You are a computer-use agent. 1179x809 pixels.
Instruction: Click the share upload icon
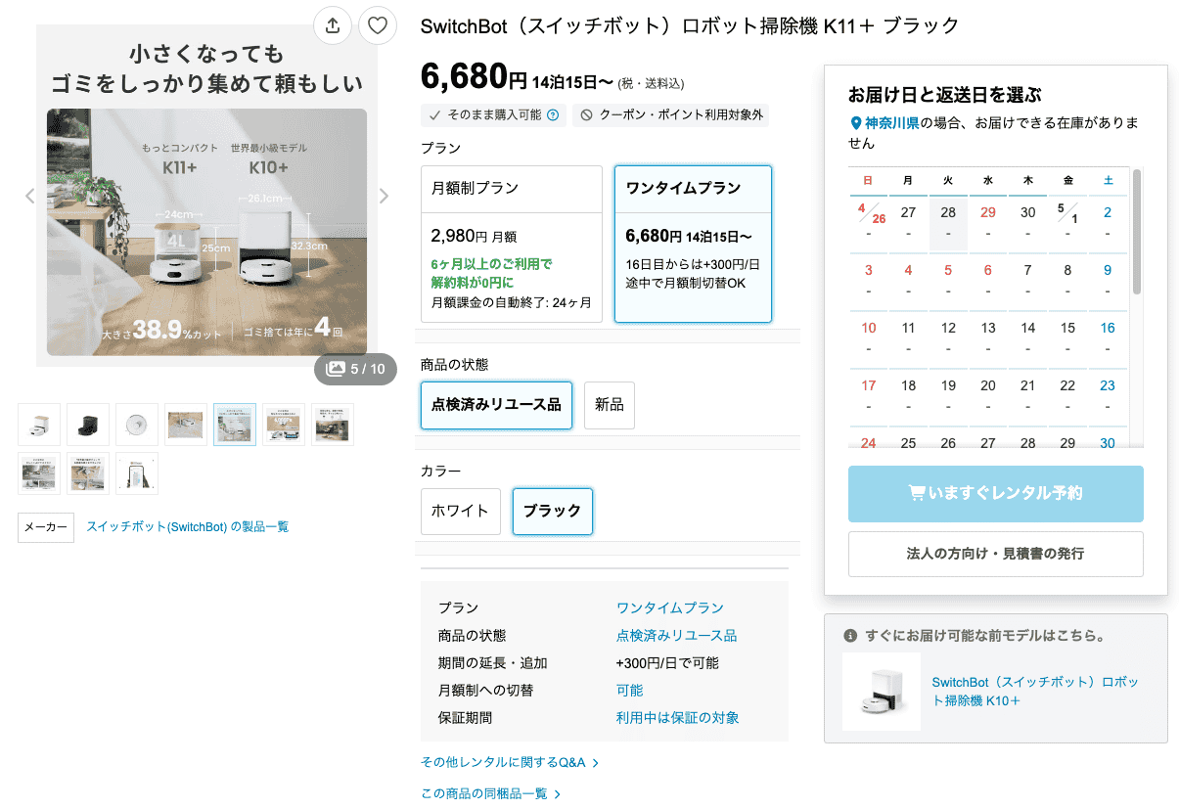point(333,25)
